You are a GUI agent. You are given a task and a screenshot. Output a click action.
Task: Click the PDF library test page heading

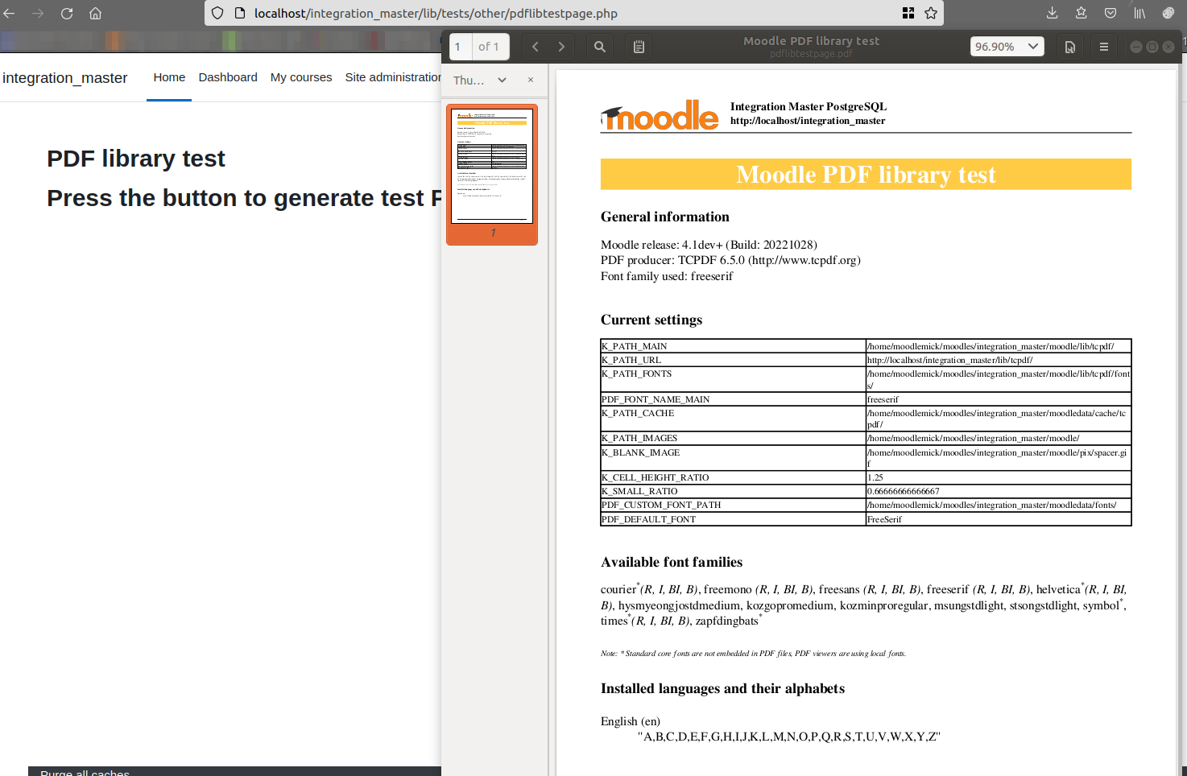point(136,159)
